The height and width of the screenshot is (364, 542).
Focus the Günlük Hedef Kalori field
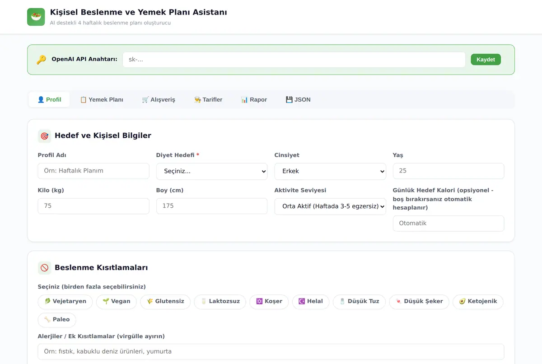(449, 224)
